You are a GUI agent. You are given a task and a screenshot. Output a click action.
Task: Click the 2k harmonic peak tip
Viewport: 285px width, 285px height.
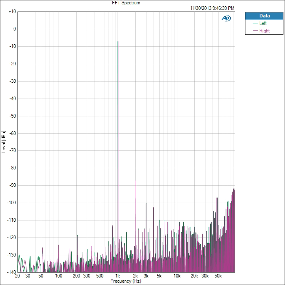point(136,181)
